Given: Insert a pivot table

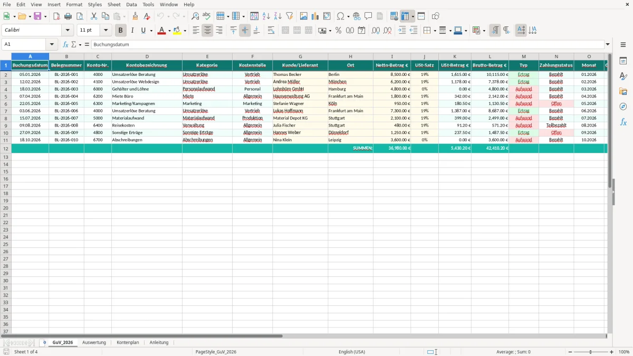Looking at the screenshot, I should pyautogui.click(x=327, y=16).
